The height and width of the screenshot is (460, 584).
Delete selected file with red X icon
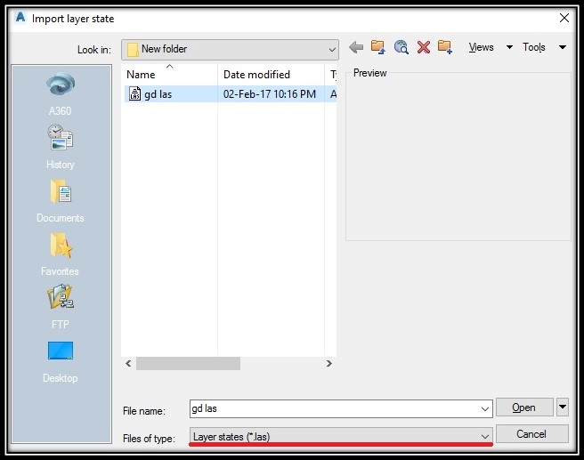tap(424, 47)
